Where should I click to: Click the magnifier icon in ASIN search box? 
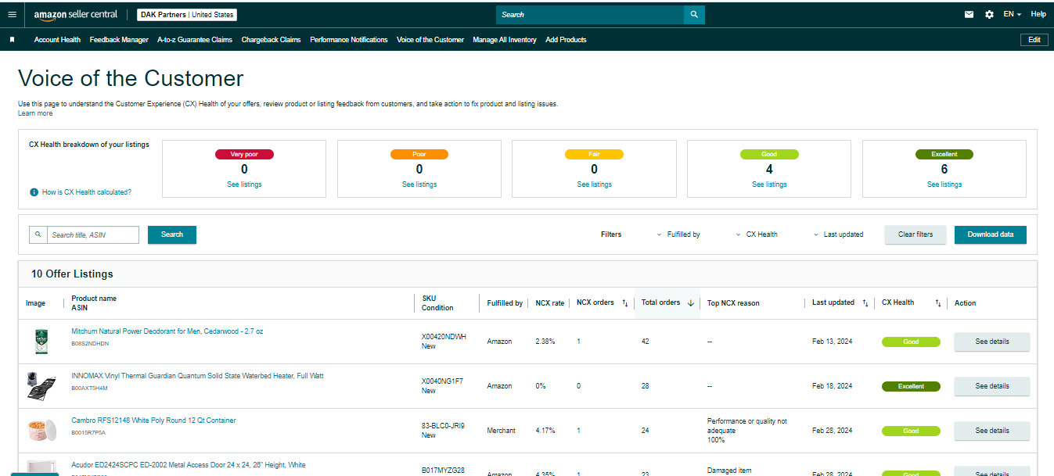point(38,234)
